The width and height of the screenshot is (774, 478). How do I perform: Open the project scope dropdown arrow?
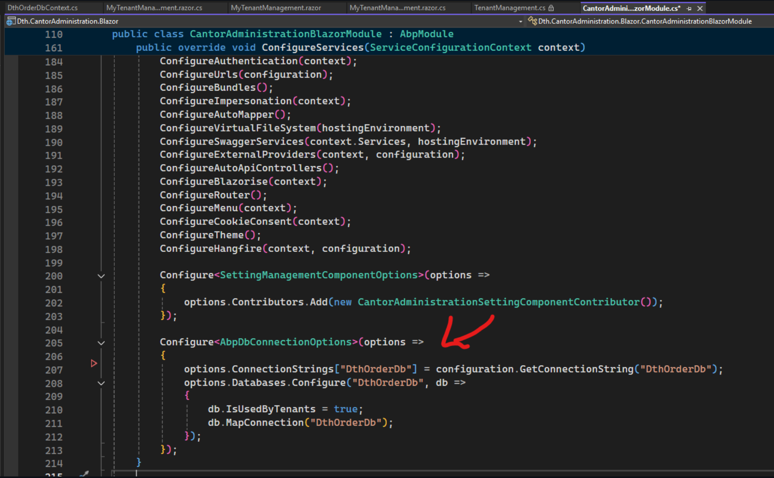click(520, 21)
